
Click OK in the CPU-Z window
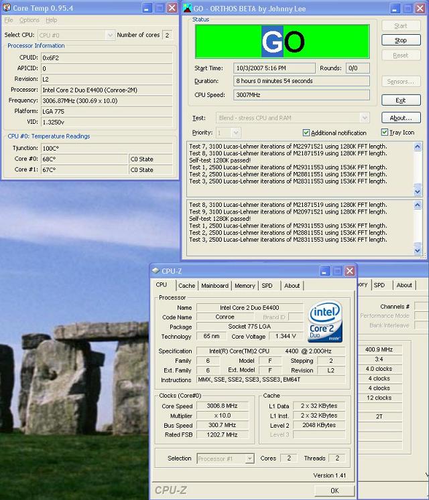(334, 491)
